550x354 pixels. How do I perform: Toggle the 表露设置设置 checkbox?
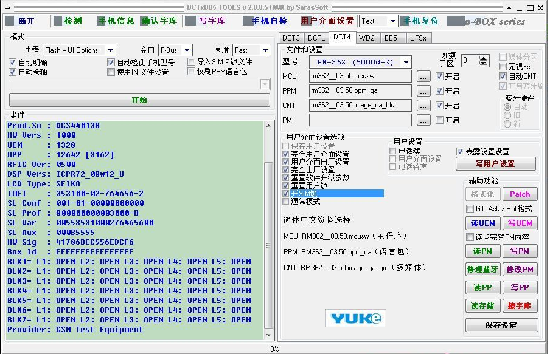click(460, 152)
